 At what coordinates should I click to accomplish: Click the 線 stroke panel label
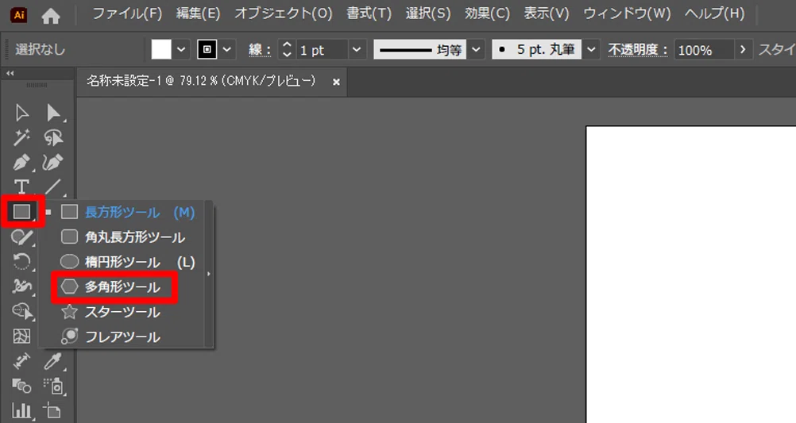[x=260, y=50]
